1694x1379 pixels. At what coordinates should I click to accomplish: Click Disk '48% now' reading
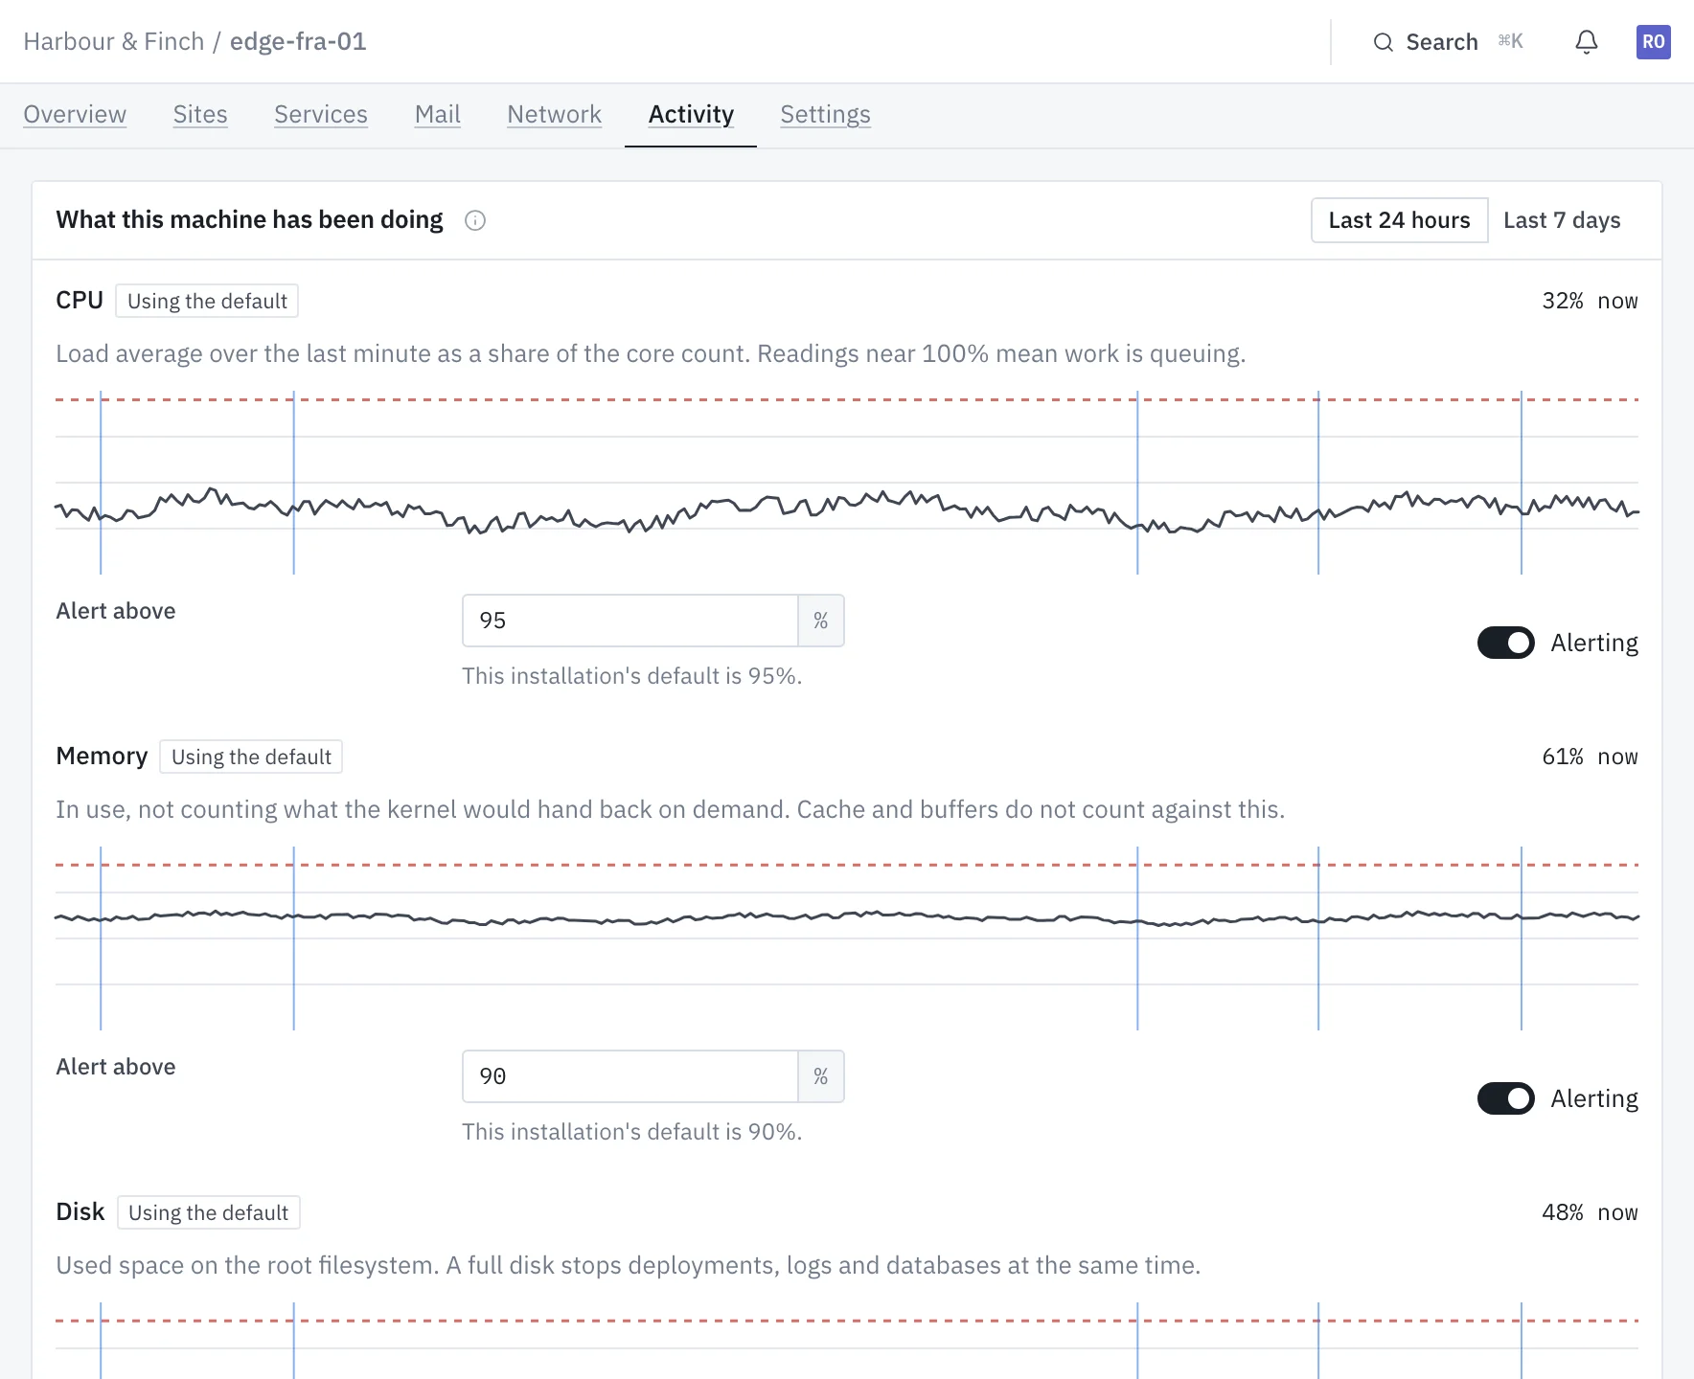click(1590, 1212)
